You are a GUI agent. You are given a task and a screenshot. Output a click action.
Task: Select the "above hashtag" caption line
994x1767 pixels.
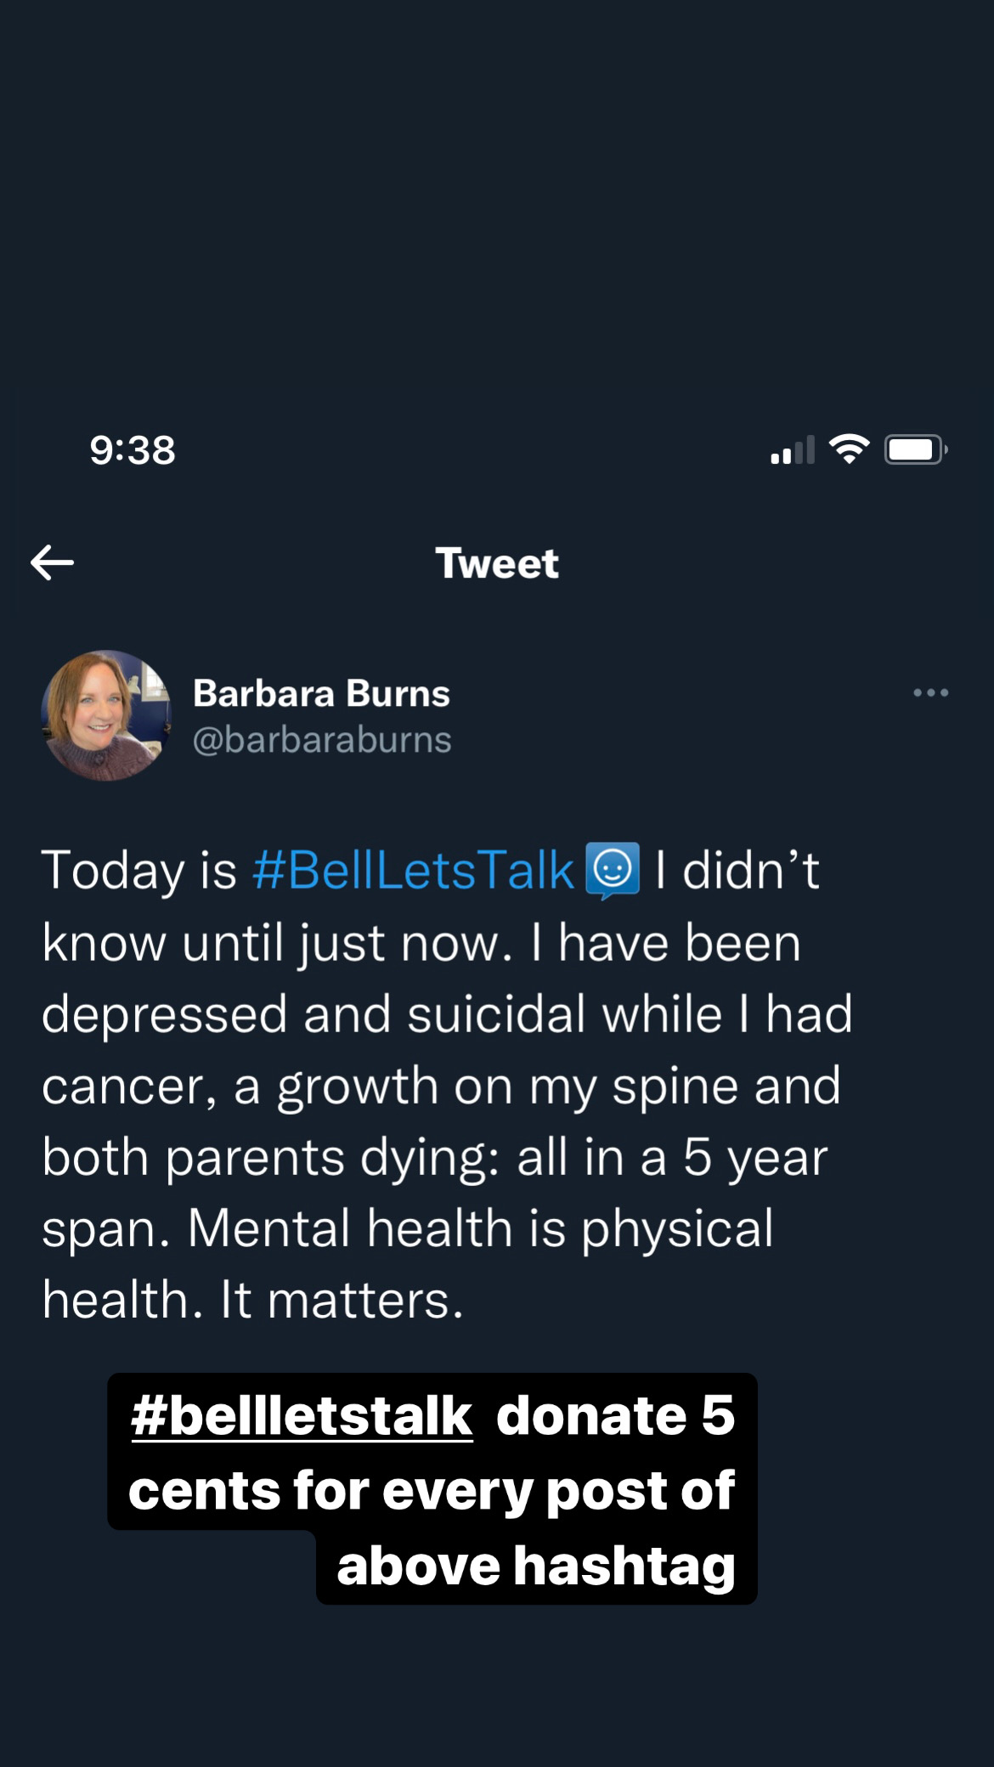point(535,1565)
